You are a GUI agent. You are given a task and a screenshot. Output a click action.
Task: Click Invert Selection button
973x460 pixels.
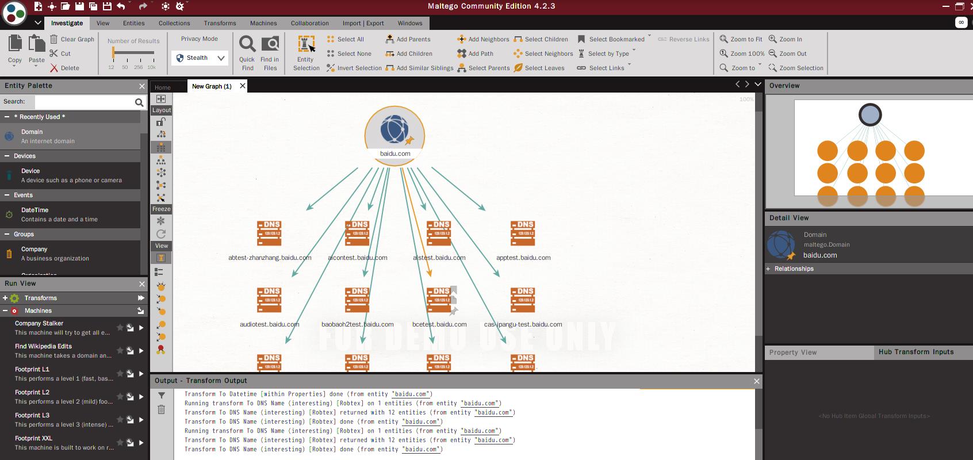click(x=354, y=68)
